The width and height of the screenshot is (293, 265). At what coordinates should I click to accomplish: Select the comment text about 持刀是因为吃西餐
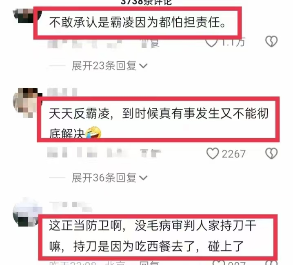point(153,236)
